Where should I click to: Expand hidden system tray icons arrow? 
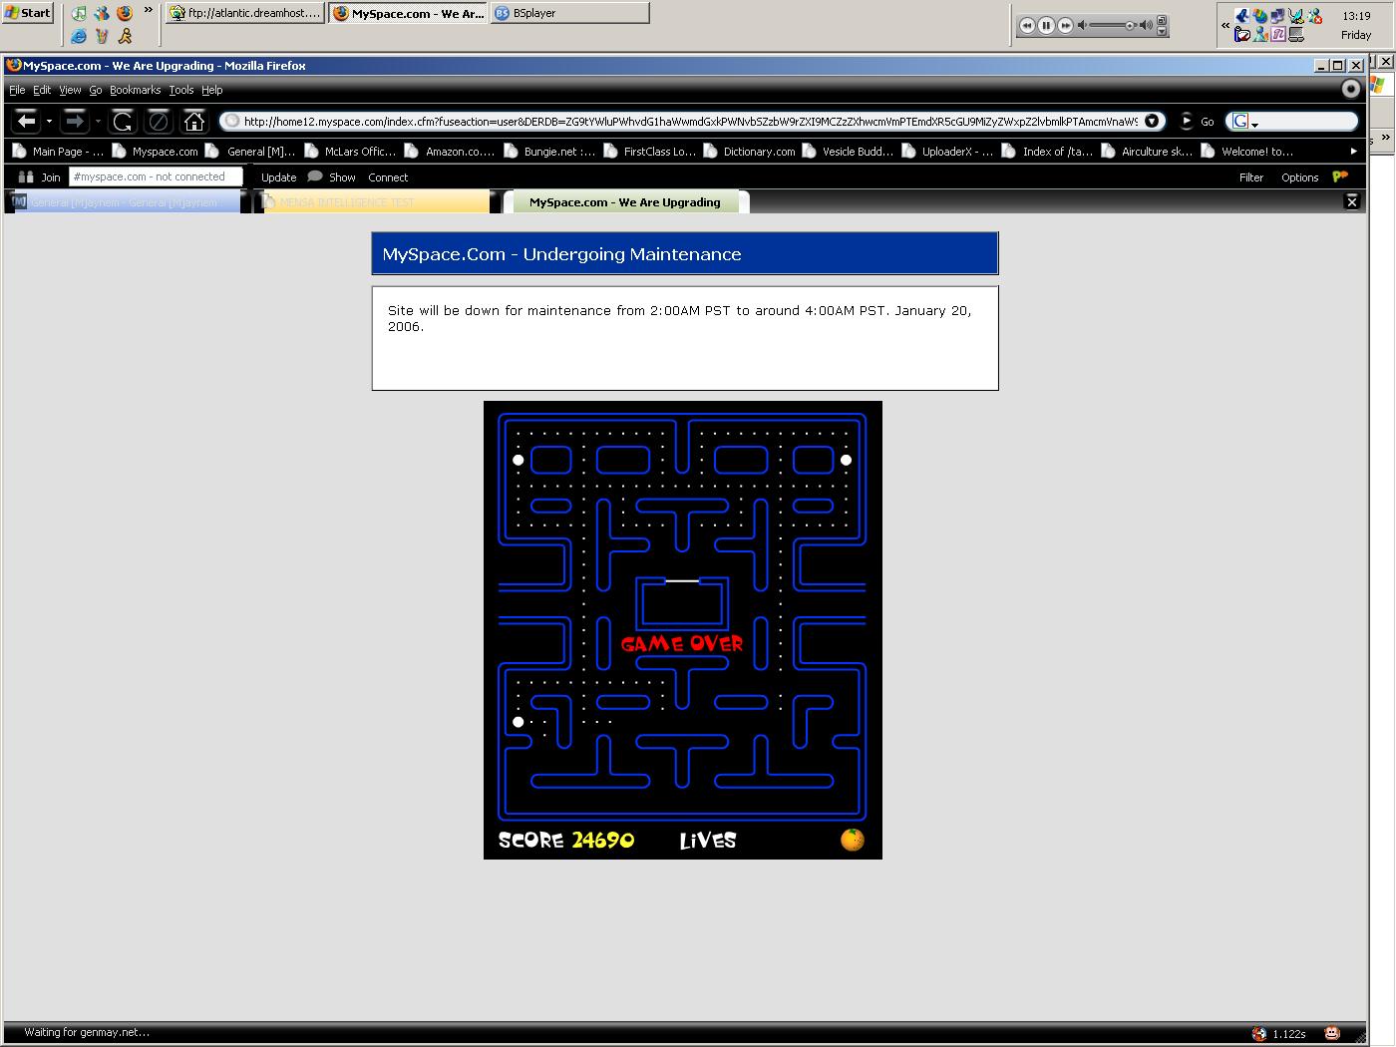coord(1225,25)
